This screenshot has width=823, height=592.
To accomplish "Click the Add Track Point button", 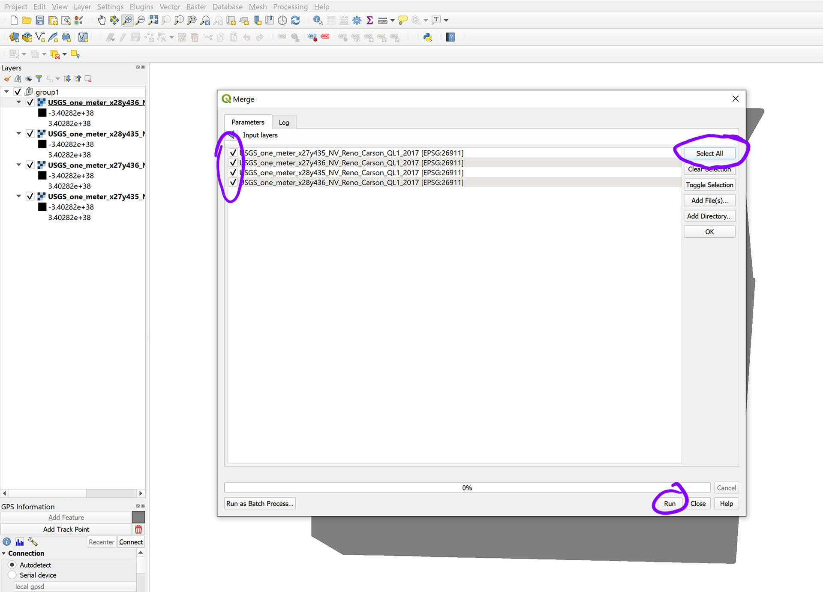I will [x=66, y=529].
